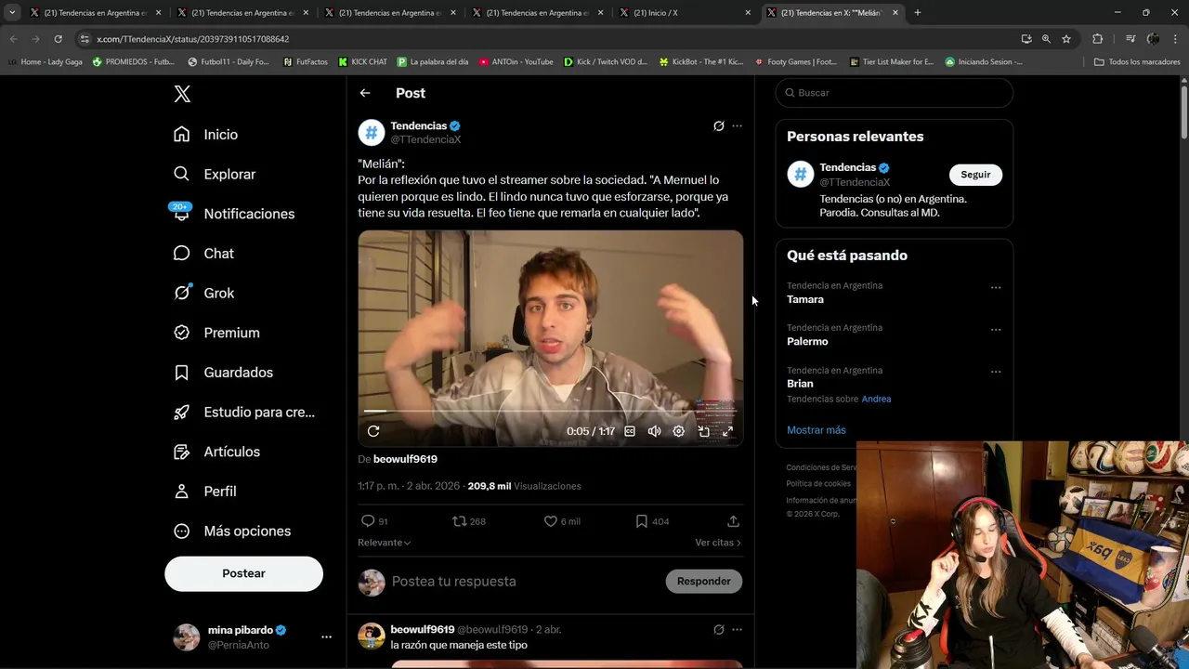The width and height of the screenshot is (1189, 669).
Task: Reload the page in browser
Action: [58, 39]
